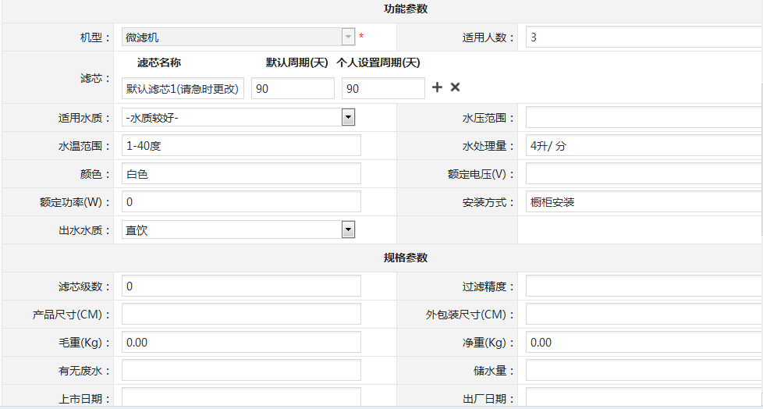Screen dimensions: 763x409
Task: Click the 默认周期 input with 90
Action: [293, 89]
